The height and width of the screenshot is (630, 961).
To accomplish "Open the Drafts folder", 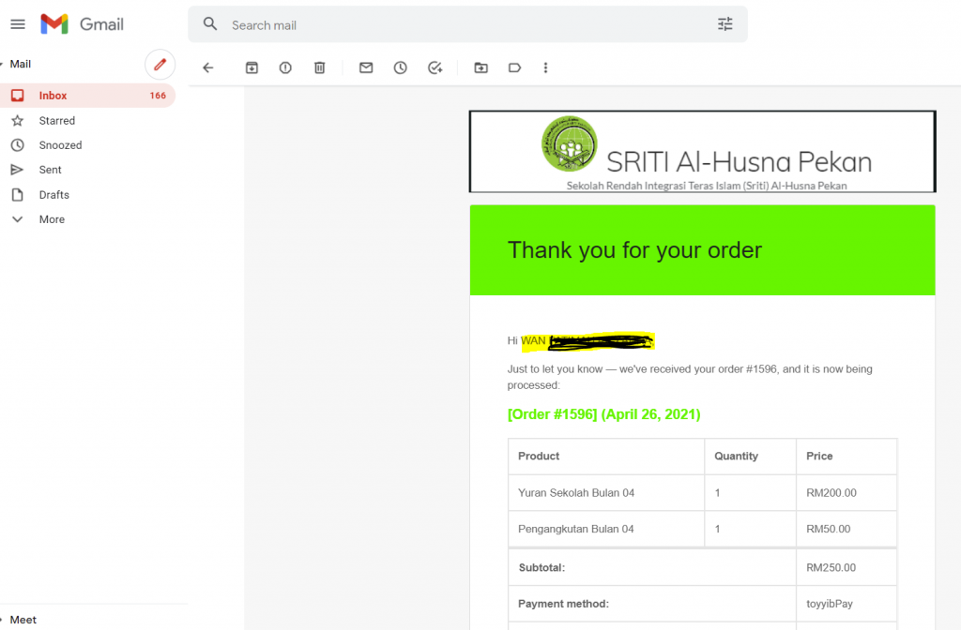I will (54, 195).
